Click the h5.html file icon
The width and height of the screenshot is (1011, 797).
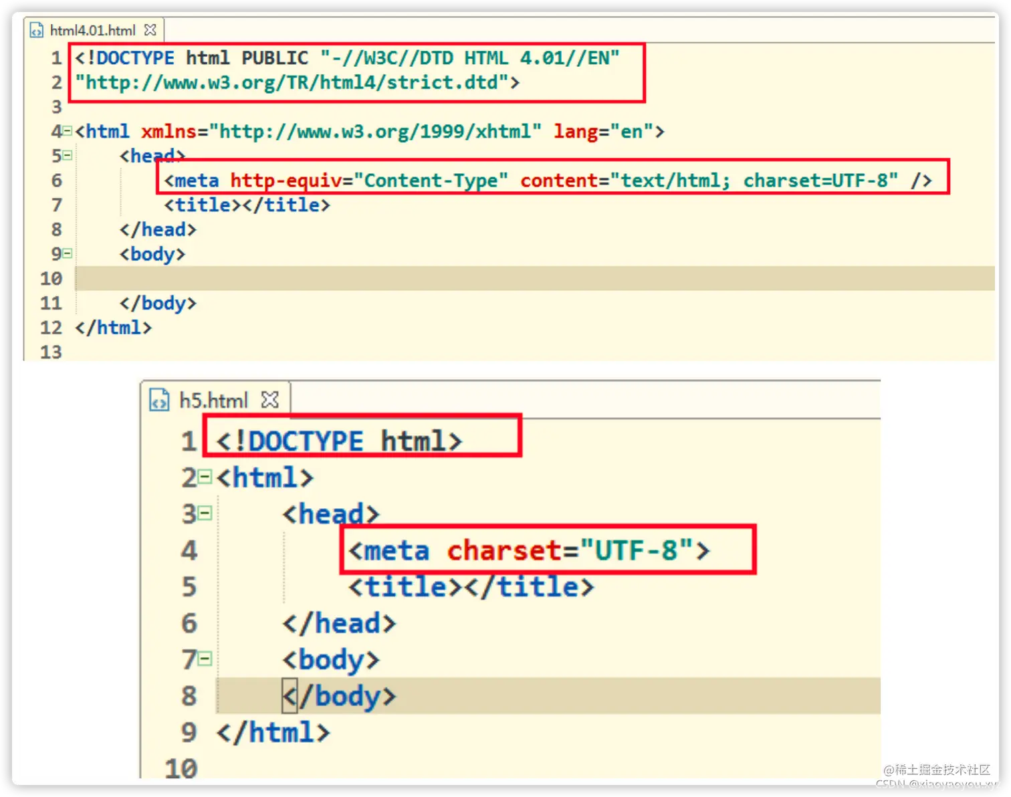159,400
